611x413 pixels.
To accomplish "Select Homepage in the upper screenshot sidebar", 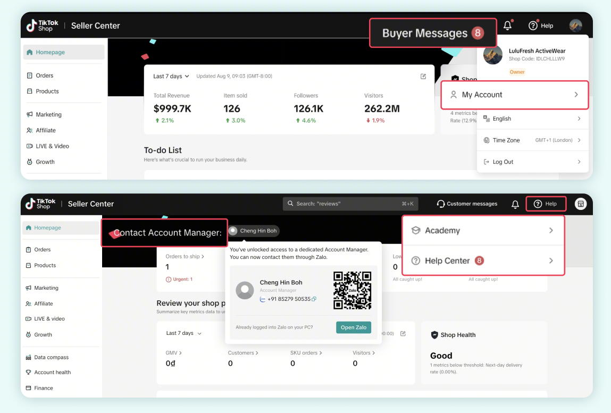I will [64, 52].
